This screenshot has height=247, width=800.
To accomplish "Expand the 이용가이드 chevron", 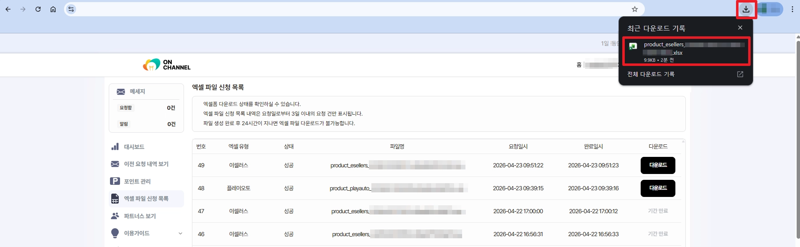I will click(180, 233).
